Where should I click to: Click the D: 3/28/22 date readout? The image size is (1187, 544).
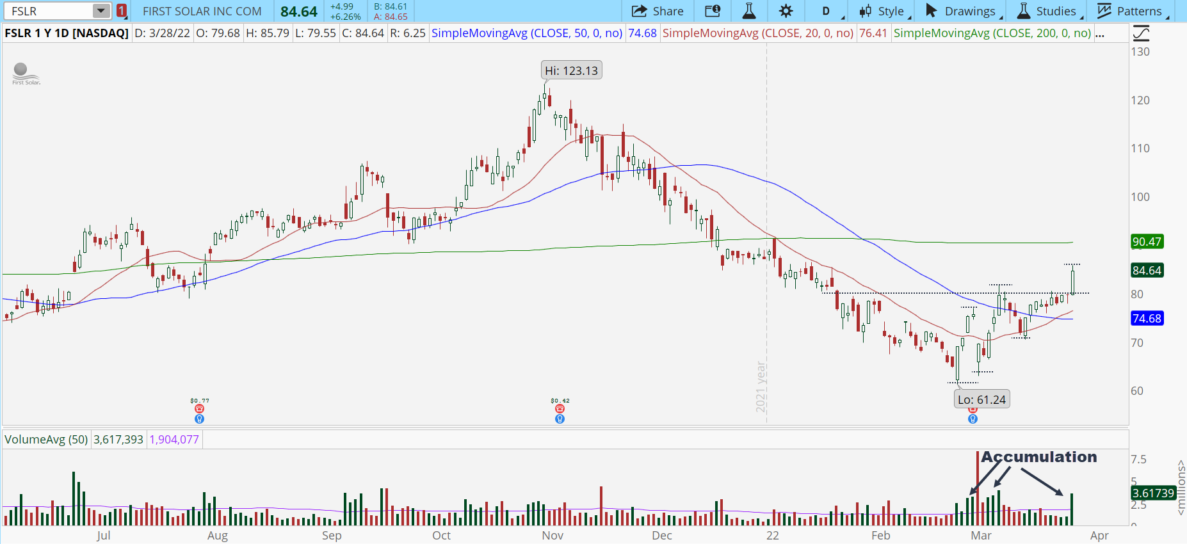(x=162, y=33)
